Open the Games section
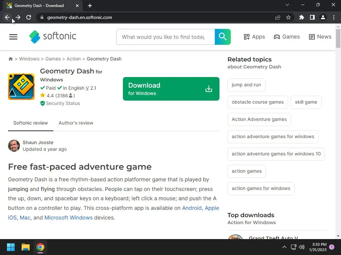The width and height of the screenshot is (341, 255). [x=287, y=37]
